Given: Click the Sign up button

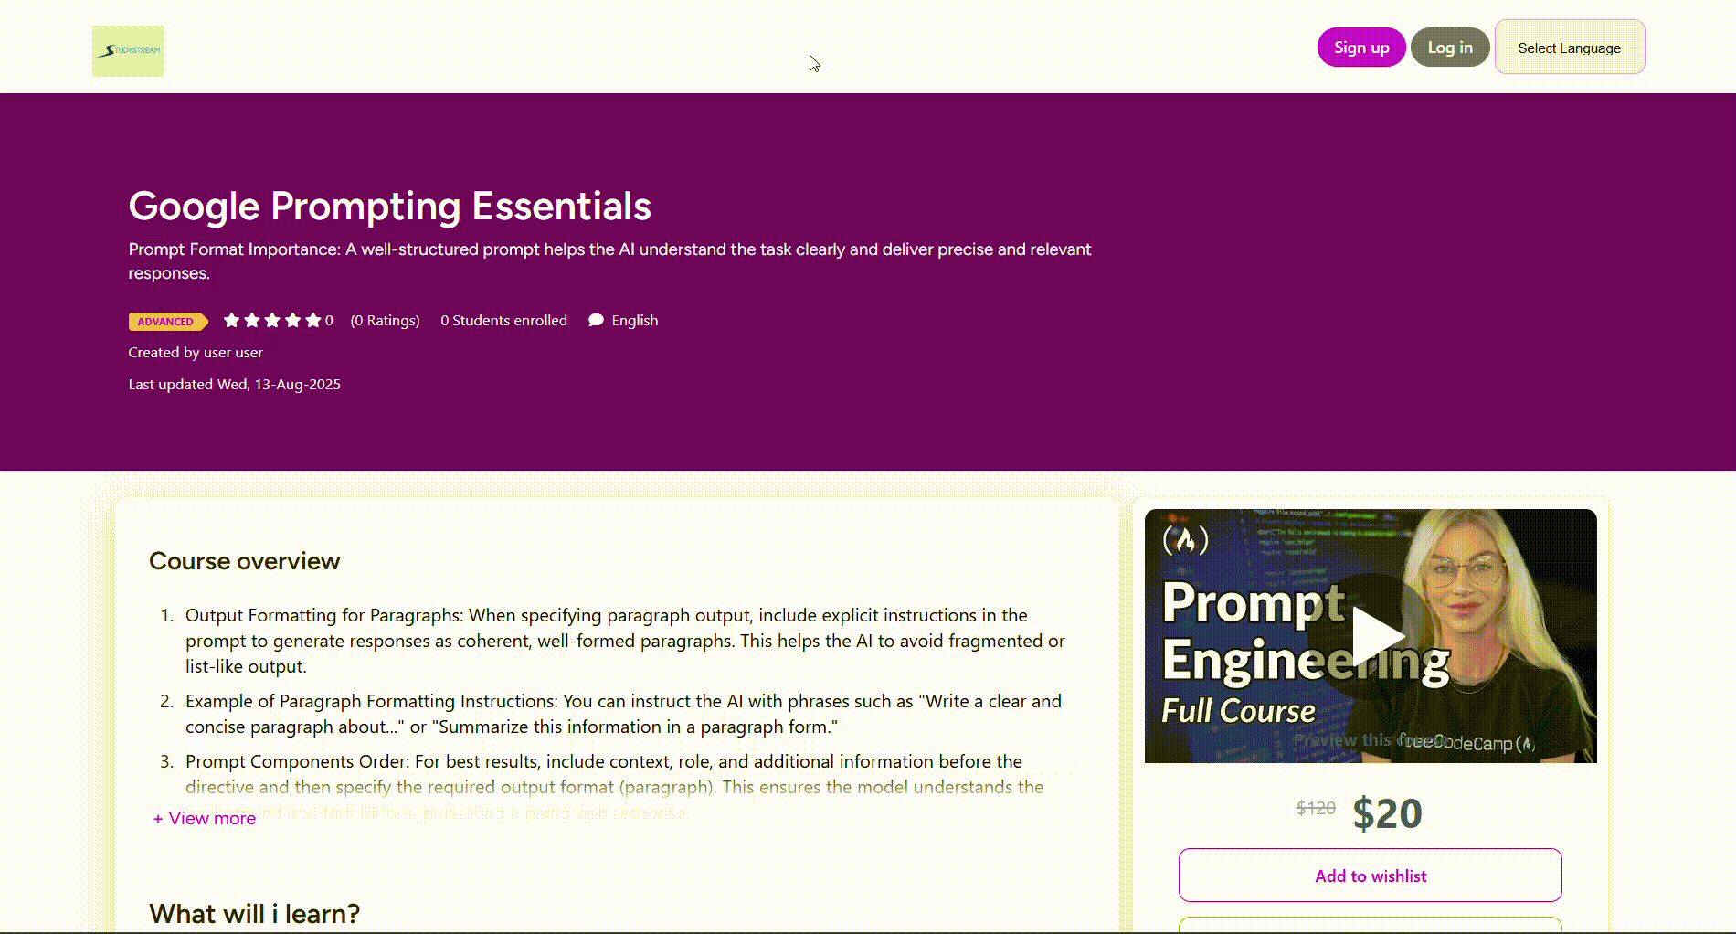Looking at the screenshot, I should pyautogui.click(x=1361, y=48).
